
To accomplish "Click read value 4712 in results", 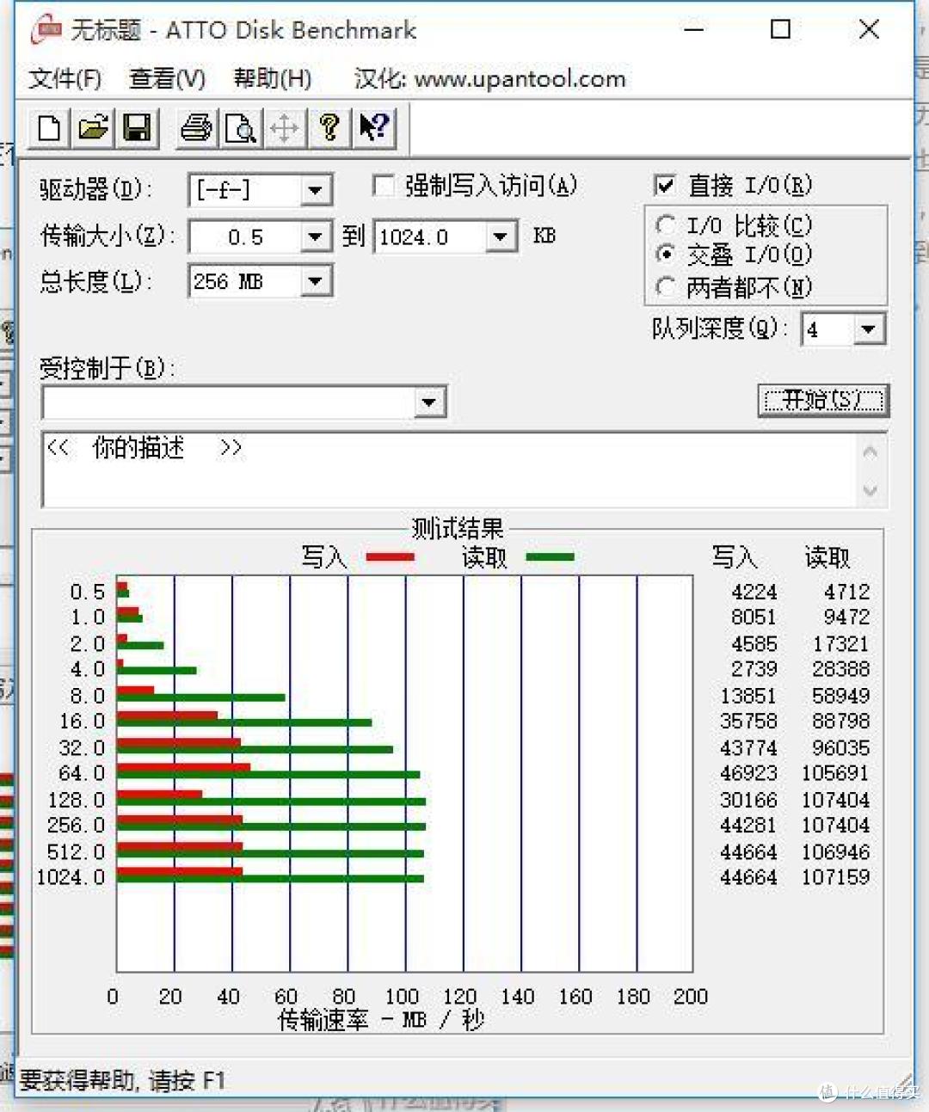I will pos(846,592).
